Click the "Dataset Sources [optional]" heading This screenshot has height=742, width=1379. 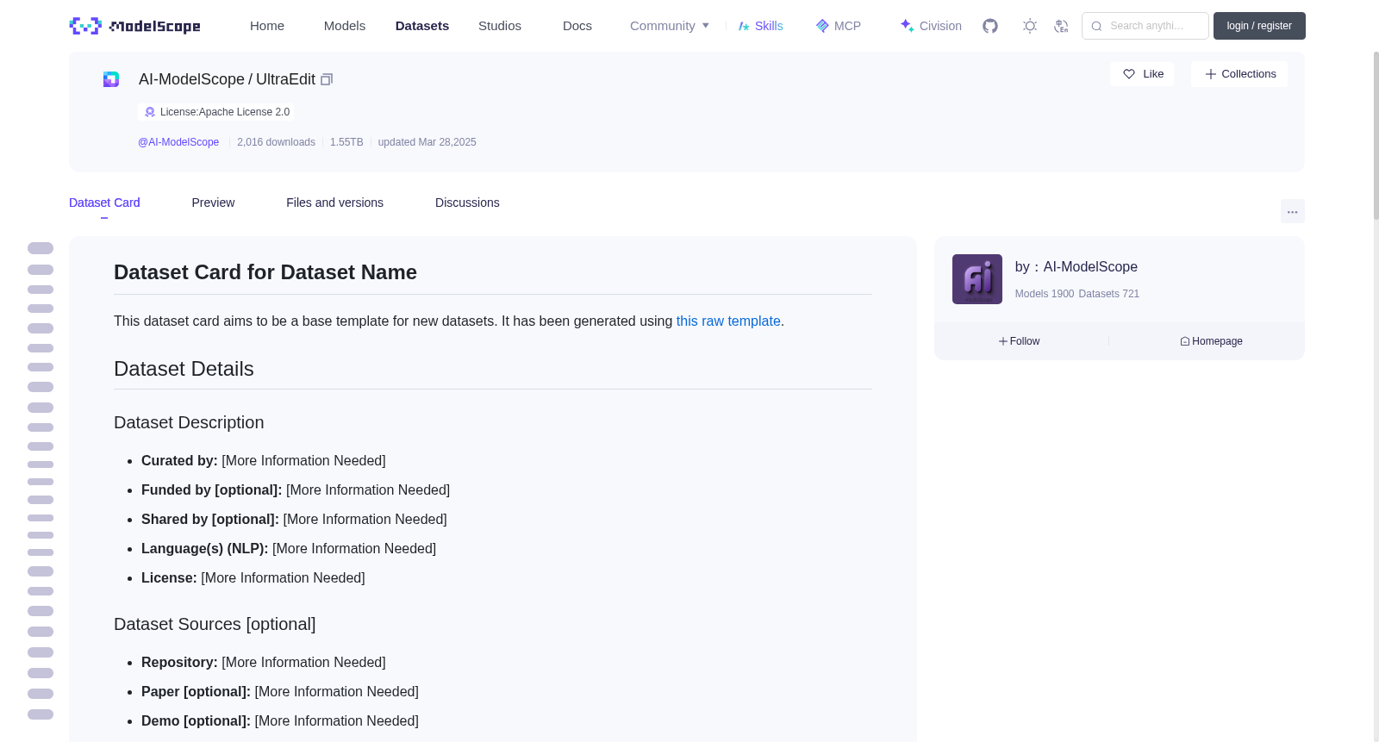215,624
